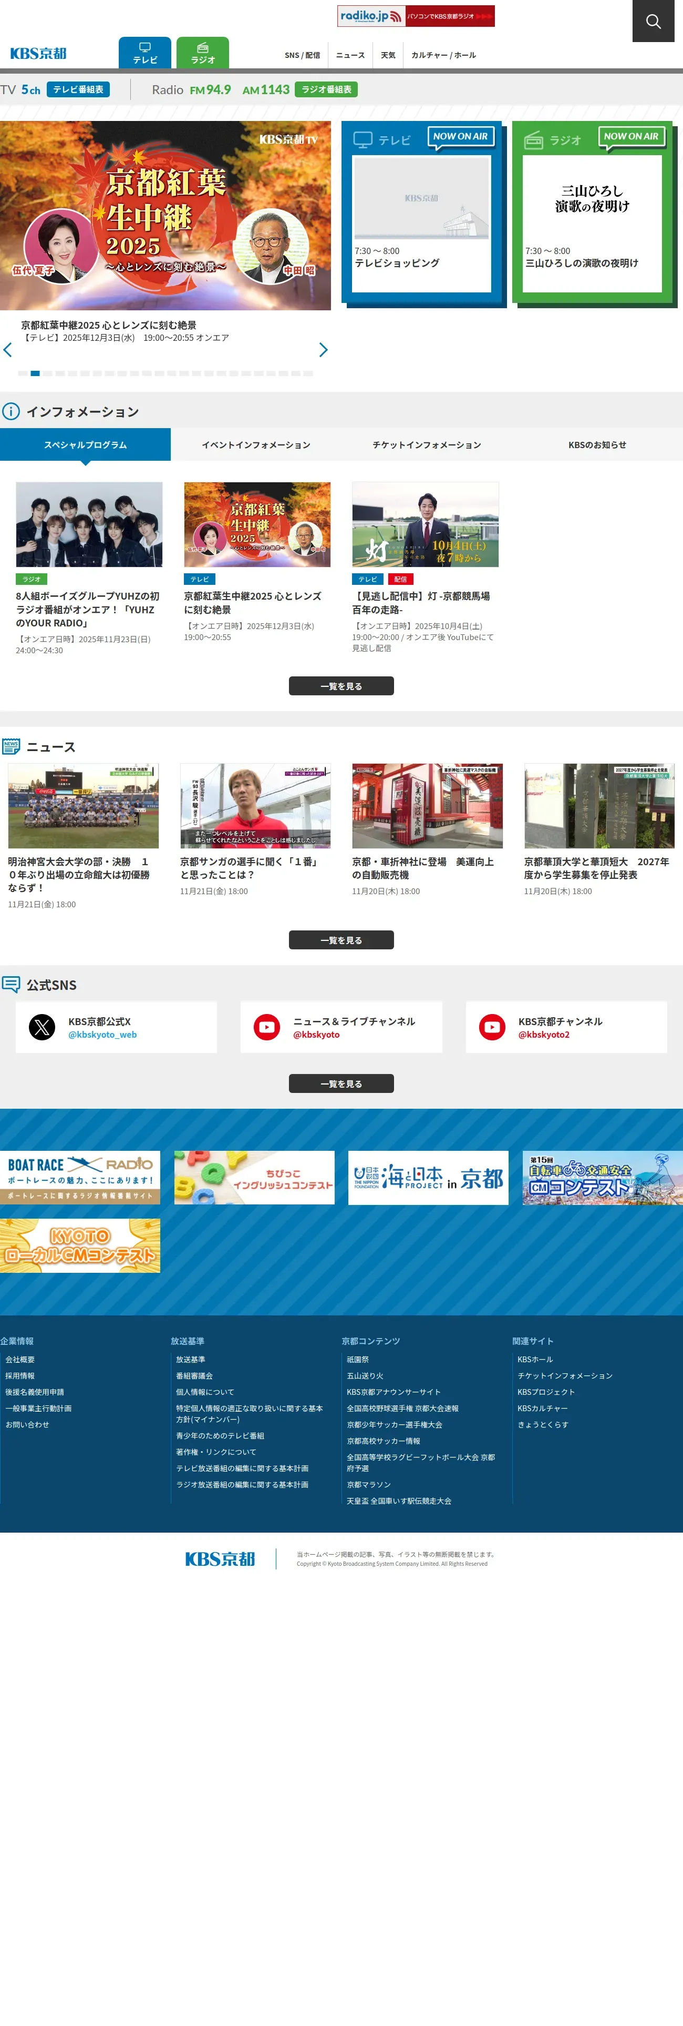Open 車折神社 自動販売機 news article

click(427, 830)
